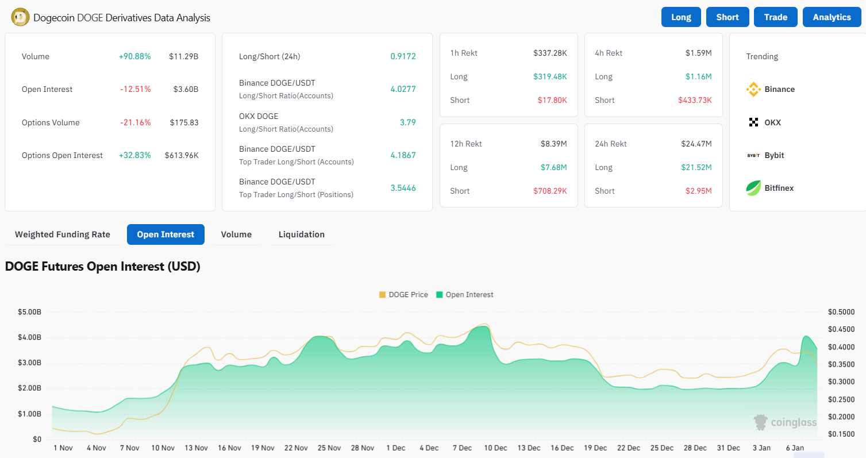The height and width of the screenshot is (458, 866).
Task: Click the Trade button
Action: [775, 17]
